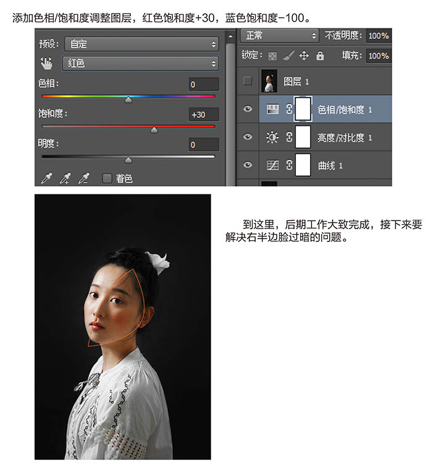Click the 填充 100% fill field
The height and width of the screenshot is (473, 431).
pyautogui.click(x=379, y=56)
